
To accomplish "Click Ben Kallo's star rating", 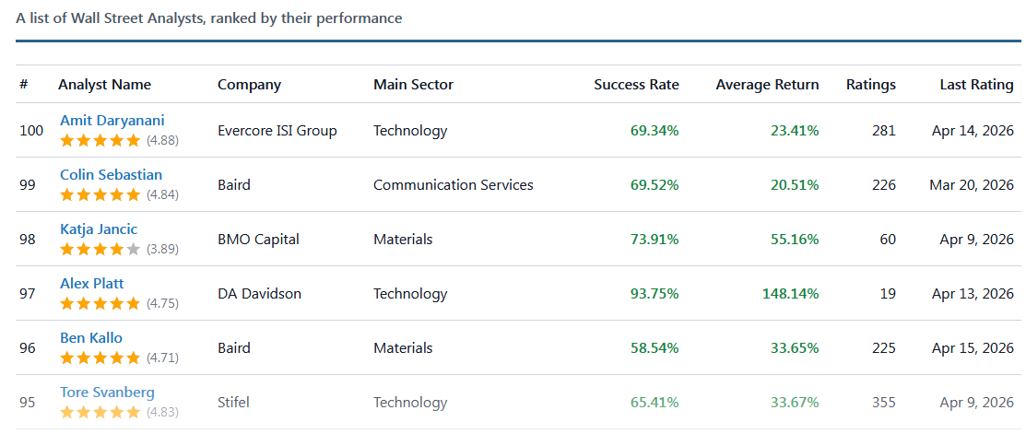I will [x=100, y=358].
